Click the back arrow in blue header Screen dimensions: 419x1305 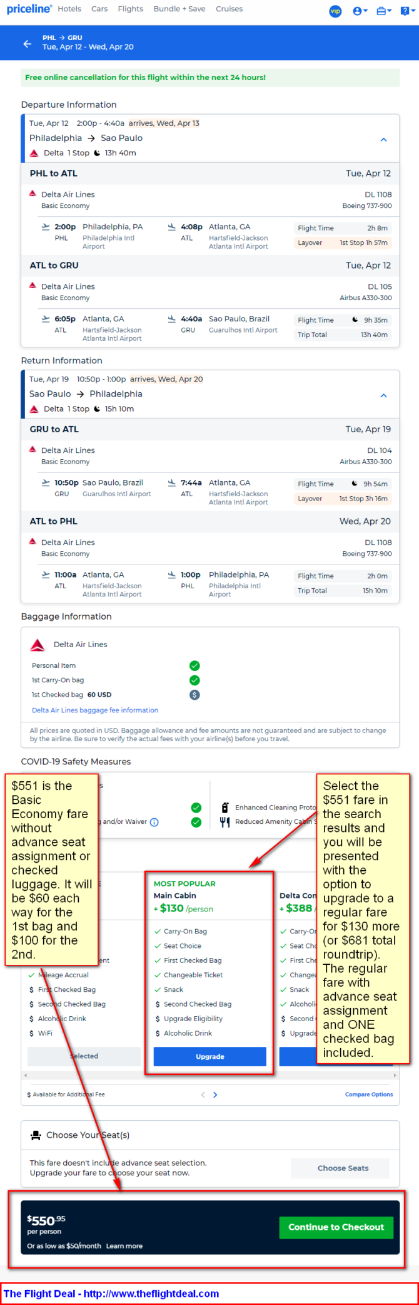(x=27, y=43)
